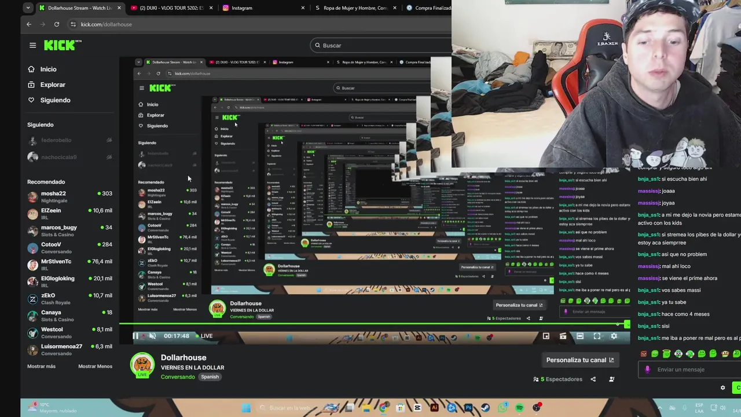Open Windows Start menu

tap(246, 408)
